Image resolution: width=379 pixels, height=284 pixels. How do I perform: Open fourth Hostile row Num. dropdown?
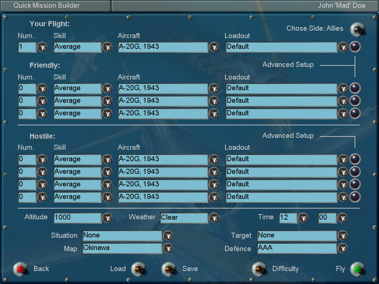click(42, 197)
